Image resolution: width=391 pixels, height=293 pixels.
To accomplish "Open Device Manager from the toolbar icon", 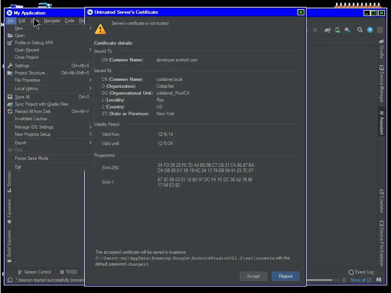I will point(338,30).
